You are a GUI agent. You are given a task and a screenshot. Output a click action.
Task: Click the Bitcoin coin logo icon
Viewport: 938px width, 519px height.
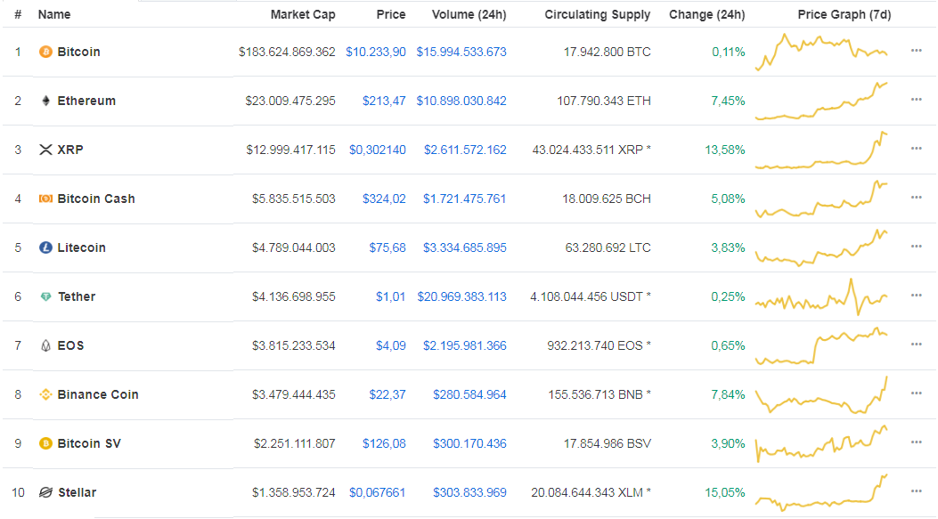(45, 52)
